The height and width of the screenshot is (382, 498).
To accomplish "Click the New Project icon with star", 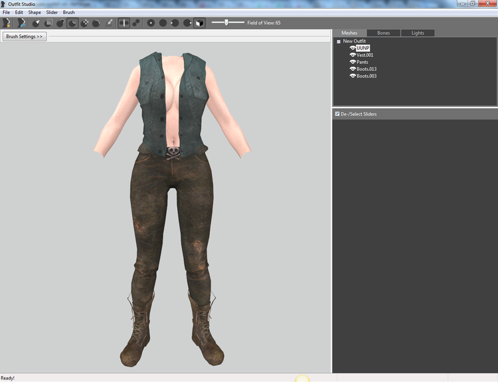I will coord(7,23).
